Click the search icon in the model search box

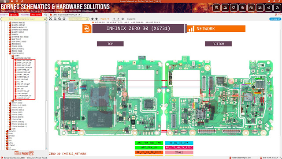pyautogui.click(x=45, y=19)
